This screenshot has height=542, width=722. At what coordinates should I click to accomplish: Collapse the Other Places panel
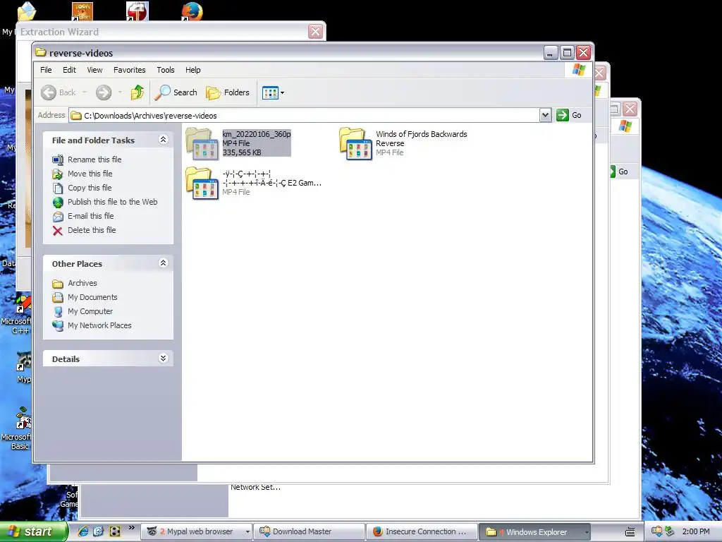point(163,263)
